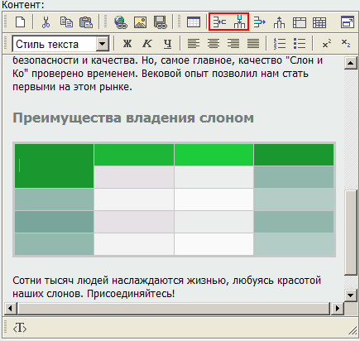Viewport: 360px width, 341px height.
Task: Click the light green header table cell
Action: [x=214, y=155]
